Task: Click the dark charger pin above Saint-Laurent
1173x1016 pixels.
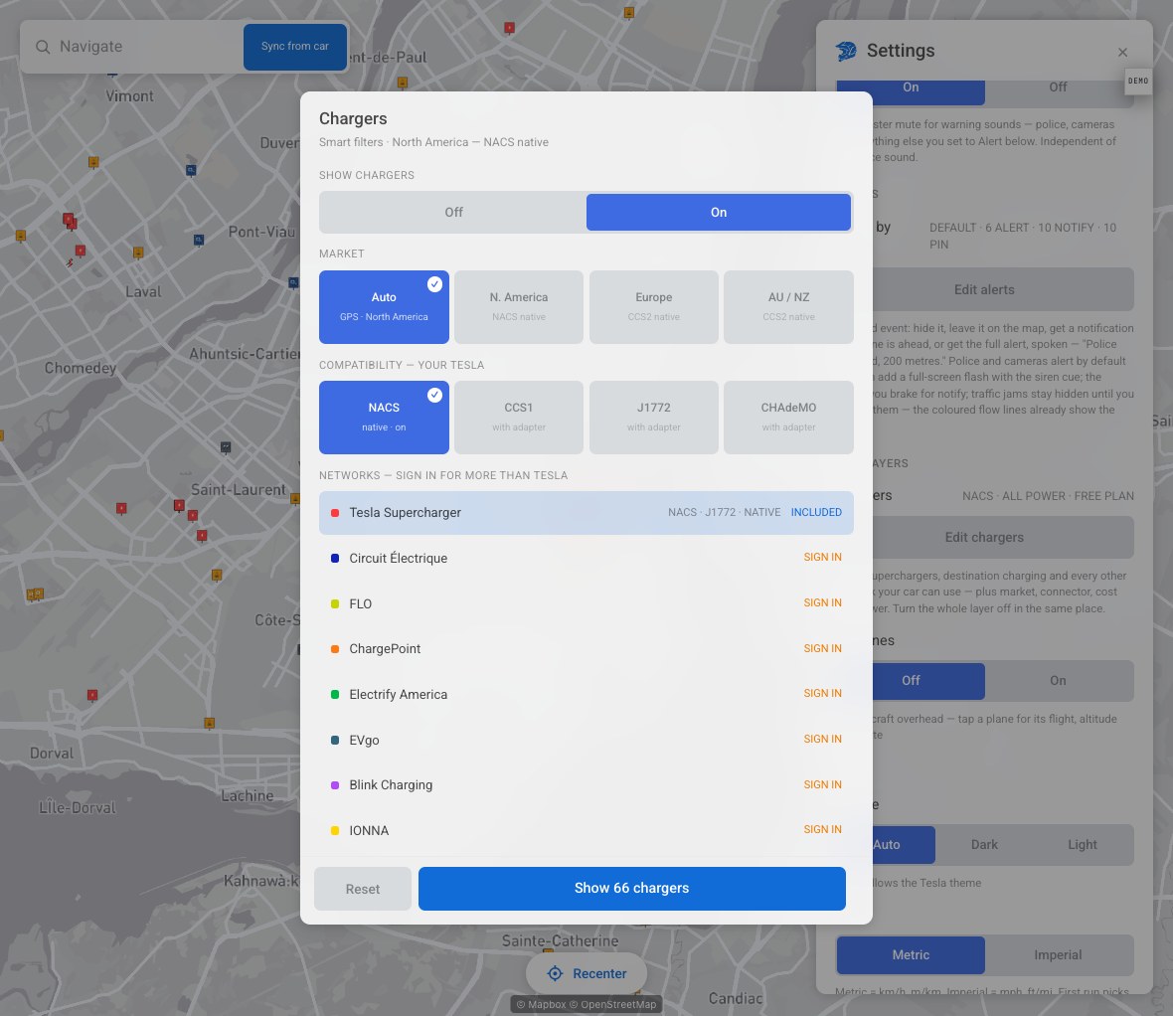Action: pyautogui.click(x=226, y=447)
